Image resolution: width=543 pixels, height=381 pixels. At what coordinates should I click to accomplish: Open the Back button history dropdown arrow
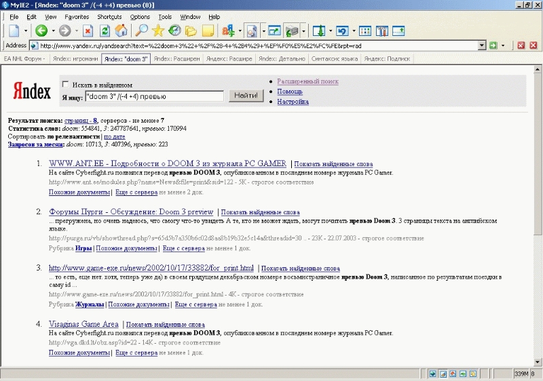coord(54,31)
